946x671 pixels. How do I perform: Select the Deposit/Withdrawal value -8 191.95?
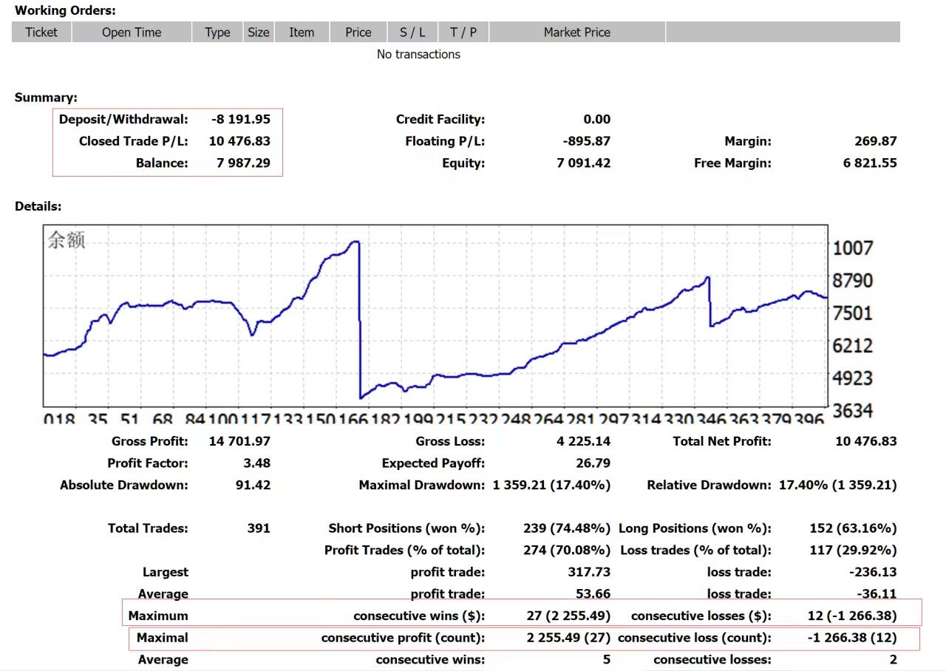(x=239, y=120)
